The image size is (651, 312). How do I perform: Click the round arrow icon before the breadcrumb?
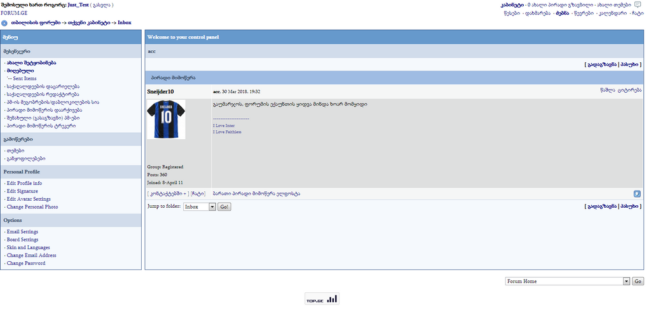pyautogui.click(x=4, y=23)
